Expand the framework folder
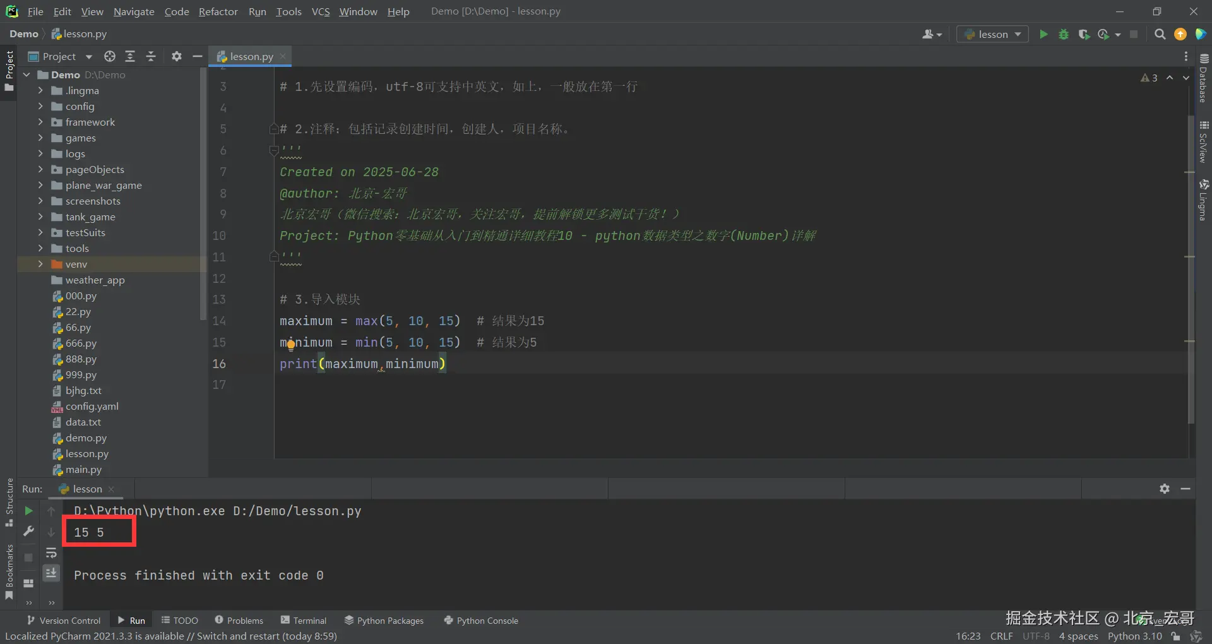The height and width of the screenshot is (644, 1212). 40,122
